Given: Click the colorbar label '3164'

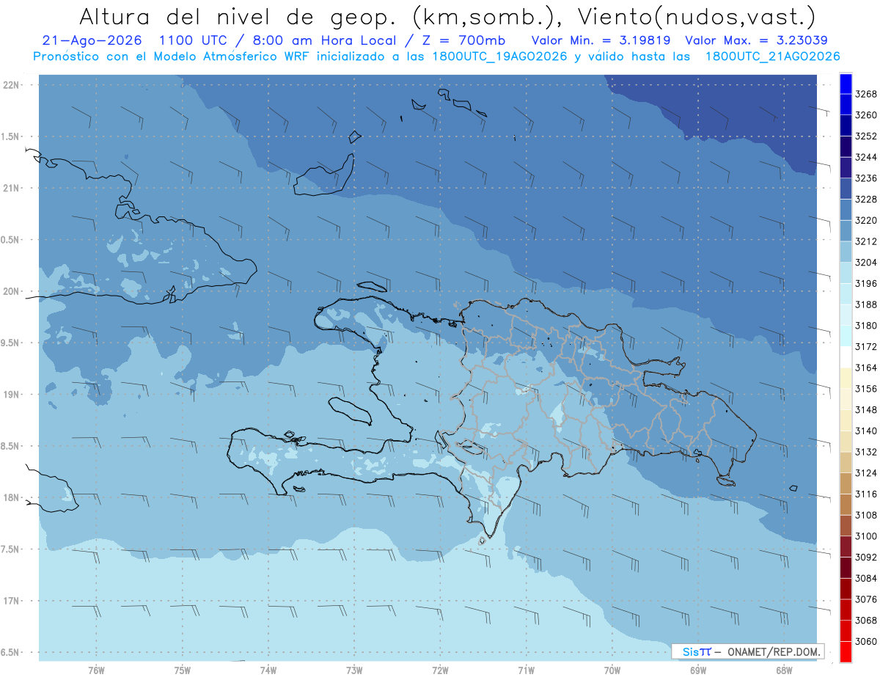Looking at the screenshot, I should pyautogui.click(x=866, y=368).
